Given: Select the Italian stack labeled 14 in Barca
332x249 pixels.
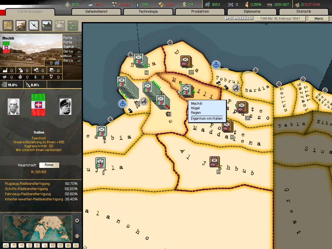Looking at the screenshot, I should pos(139,60).
